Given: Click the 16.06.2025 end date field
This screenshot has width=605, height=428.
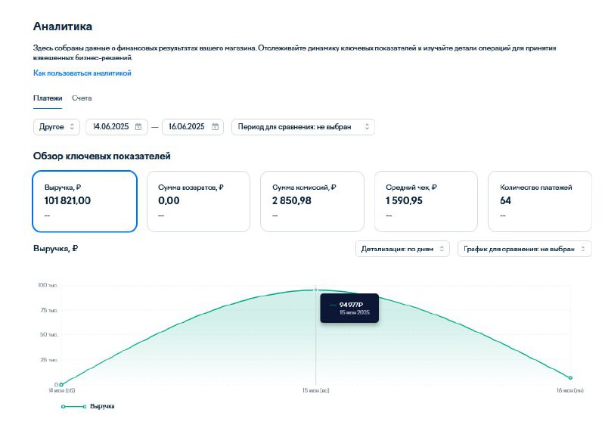Looking at the screenshot, I should coord(193,127).
